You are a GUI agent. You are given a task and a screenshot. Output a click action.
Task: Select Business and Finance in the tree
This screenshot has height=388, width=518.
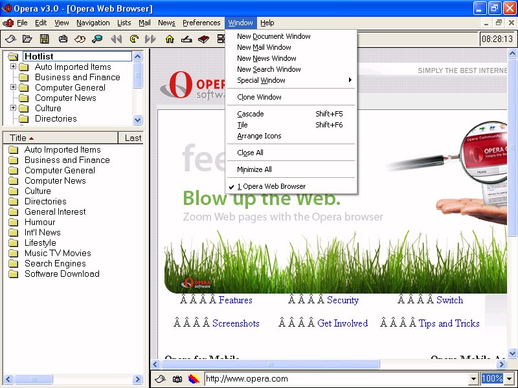coord(77,77)
